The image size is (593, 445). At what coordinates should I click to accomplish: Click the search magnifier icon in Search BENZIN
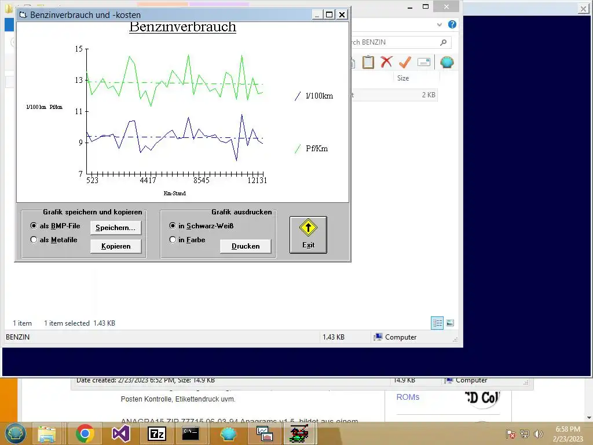[x=443, y=42]
